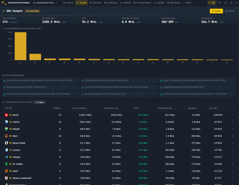Click the wifi connection status icon
The height and width of the screenshot is (185, 239).
click(220, 3)
